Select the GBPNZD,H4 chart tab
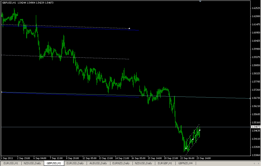Viewport: 261px width, 166px height. [x=186, y=163]
